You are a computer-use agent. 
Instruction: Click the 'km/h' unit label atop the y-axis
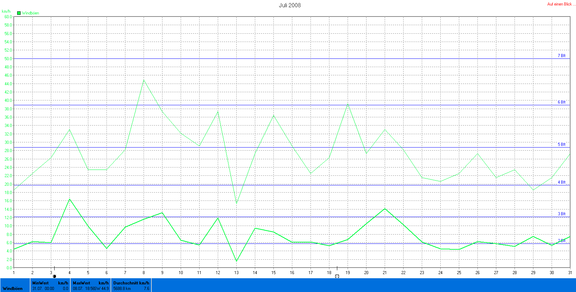[x=6, y=11]
